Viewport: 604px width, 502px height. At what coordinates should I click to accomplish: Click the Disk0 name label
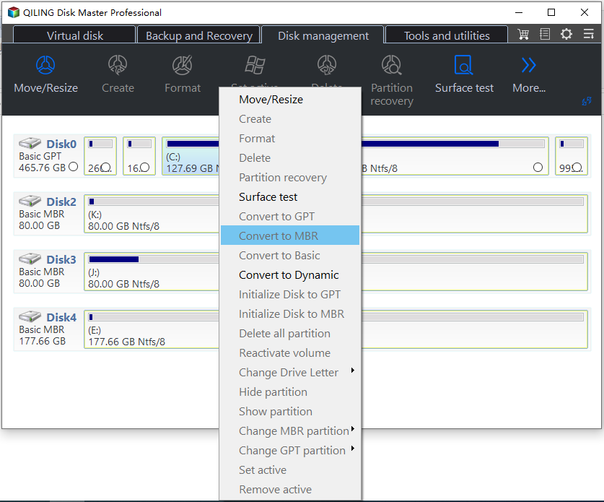(61, 144)
